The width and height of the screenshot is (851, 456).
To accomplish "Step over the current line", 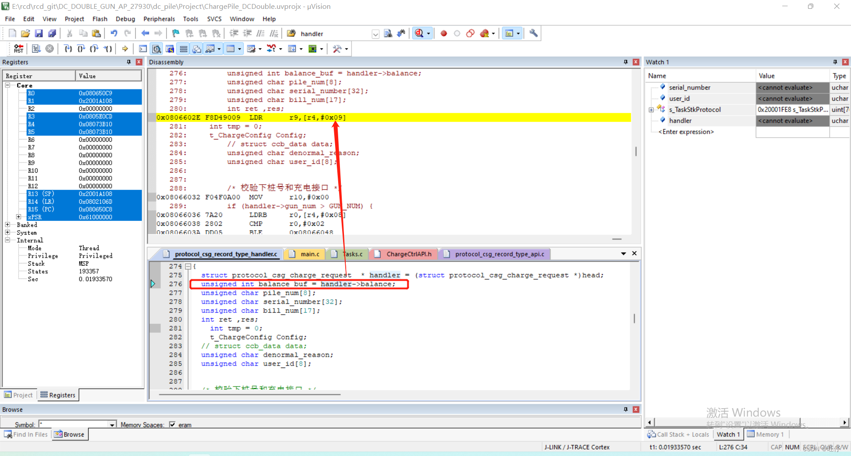I will [81, 49].
